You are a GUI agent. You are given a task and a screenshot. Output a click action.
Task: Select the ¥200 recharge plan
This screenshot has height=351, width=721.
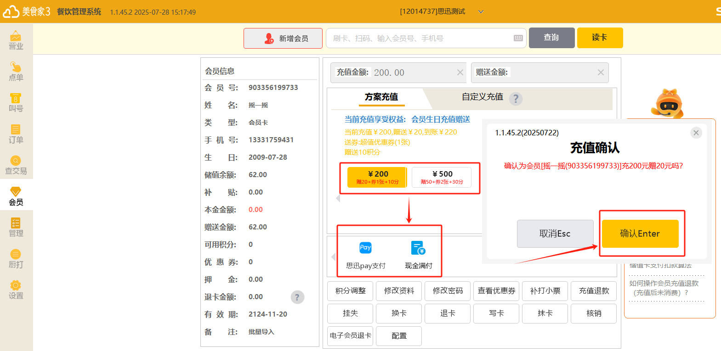[377, 177]
